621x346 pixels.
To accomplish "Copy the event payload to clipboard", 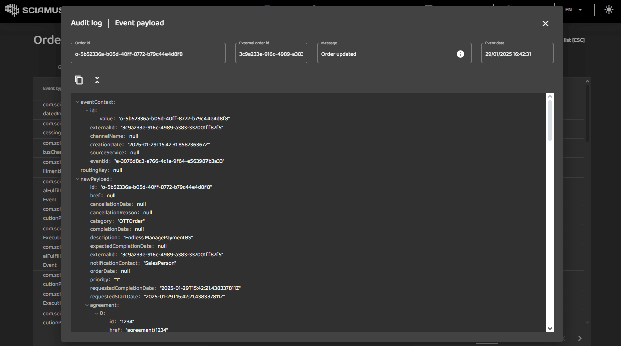I will (79, 80).
